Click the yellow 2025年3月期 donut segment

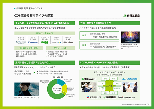(x=65, y=88)
